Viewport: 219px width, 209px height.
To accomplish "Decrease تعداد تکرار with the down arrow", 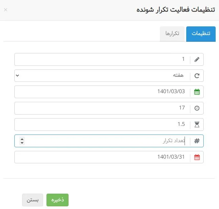I will pos(22,143).
